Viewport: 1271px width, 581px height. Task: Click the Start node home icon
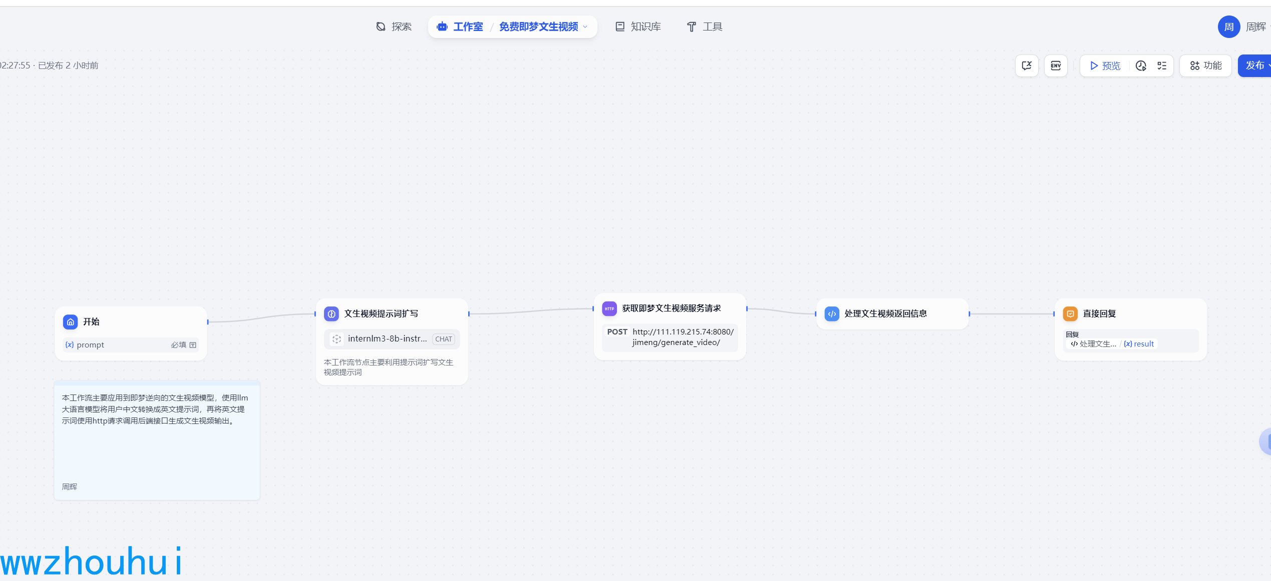71,321
